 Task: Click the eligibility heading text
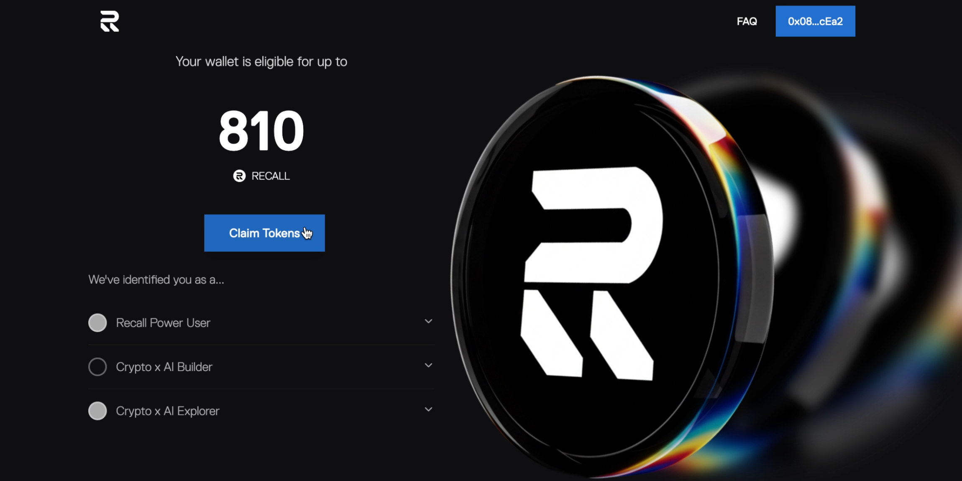[261, 61]
